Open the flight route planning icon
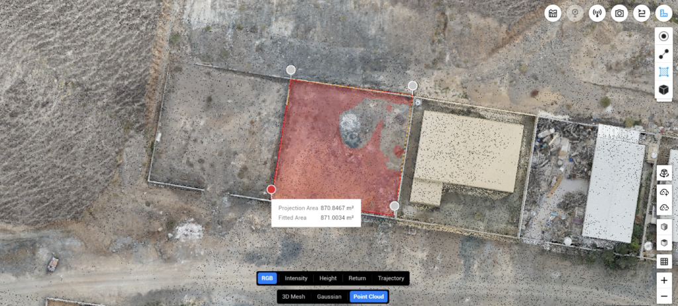 tap(641, 13)
